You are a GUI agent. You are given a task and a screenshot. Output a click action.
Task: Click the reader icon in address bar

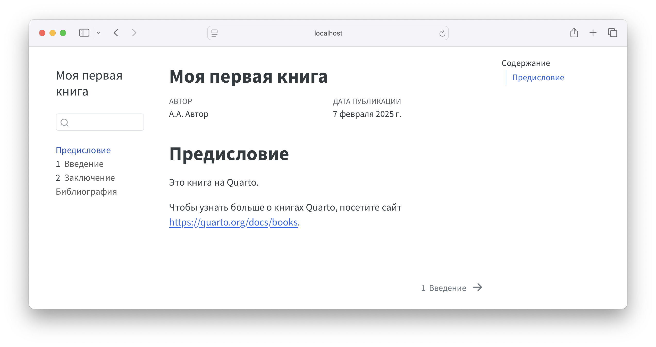pyautogui.click(x=214, y=33)
